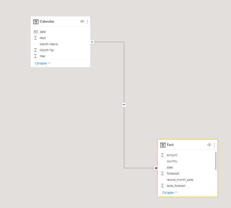This screenshot has height=208, width=231.
Task: Select the Month No field
Action: (60, 50)
